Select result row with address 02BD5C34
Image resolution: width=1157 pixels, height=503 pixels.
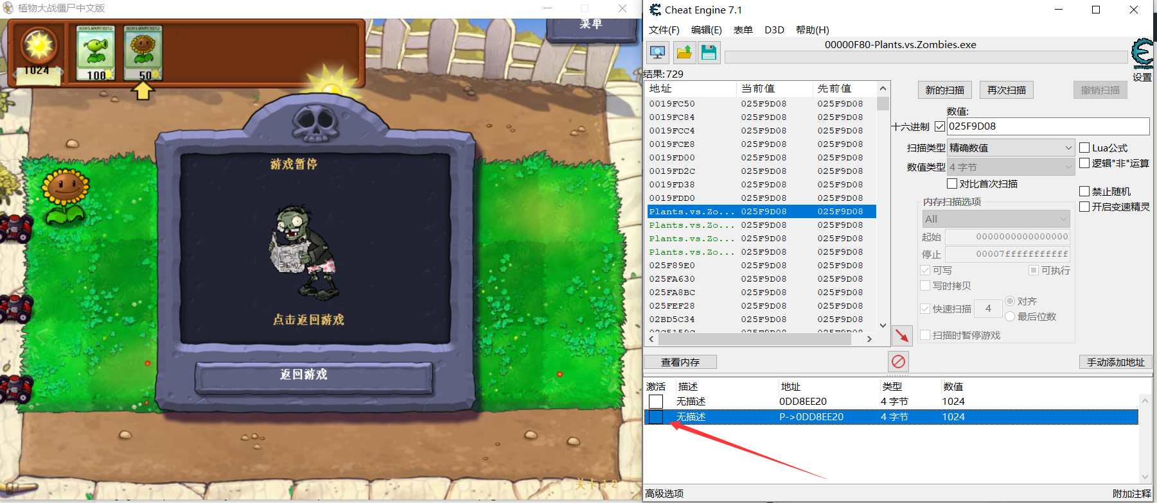click(761, 319)
